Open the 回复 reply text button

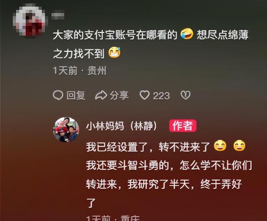tap(76, 95)
